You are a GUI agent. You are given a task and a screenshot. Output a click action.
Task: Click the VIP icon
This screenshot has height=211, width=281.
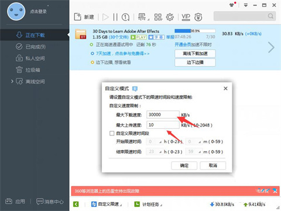click(x=186, y=17)
